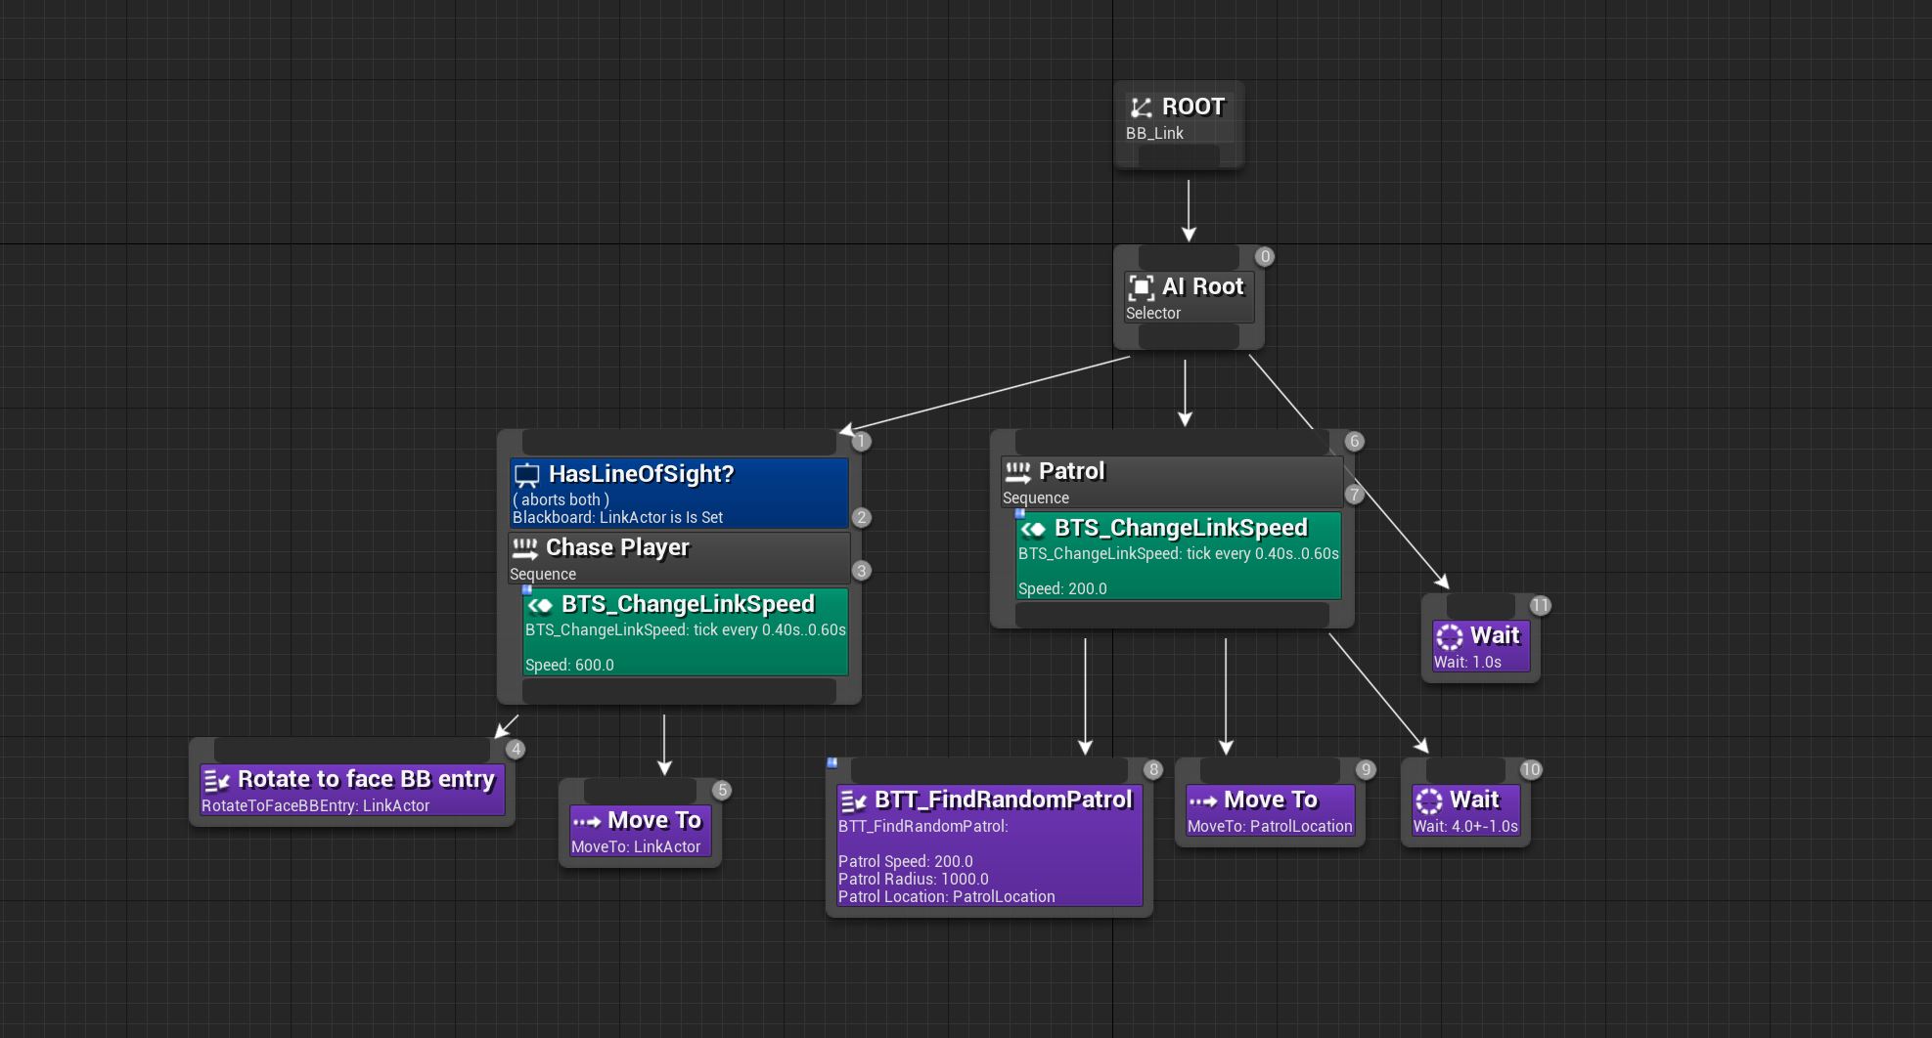Click the Chase Player sequence icon
Screen dimensions: 1932x1038
click(x=525, y=548)
